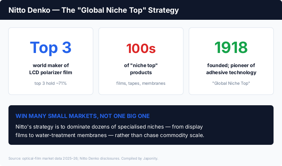Click the 'films, tapes, membranes' caption

pyautogui.click(x=141, y=83)
